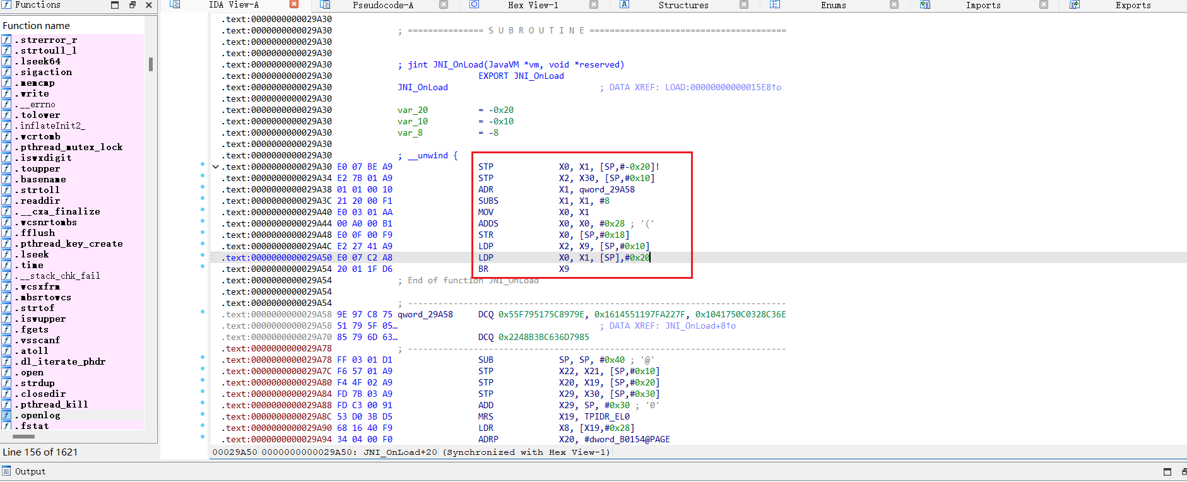Click the Functions panel title icon
This screenshot has height=482, width=1187.
tap(6, 4)
